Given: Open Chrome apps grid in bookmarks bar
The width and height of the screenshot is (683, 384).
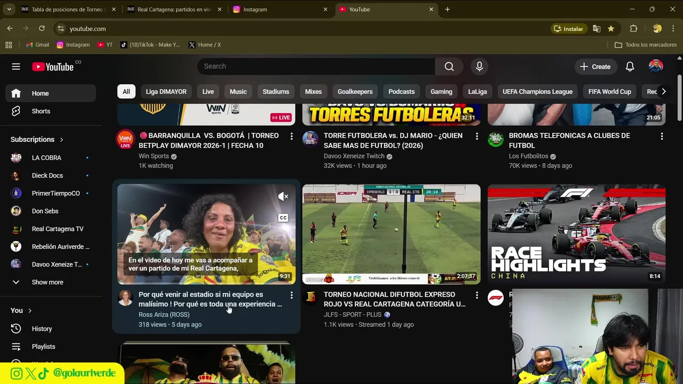Looking at the screenshot, I should (x=9, y=45).
